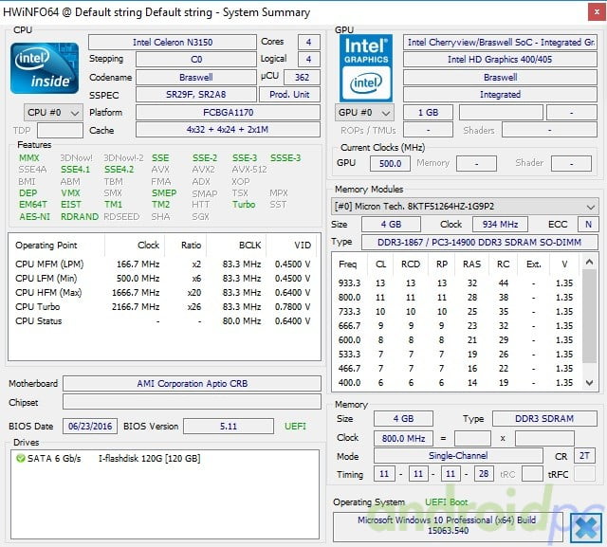This screenshot has height=547, width=607.
Task: Click the Operating Point column header
Action: pos(57,245)
